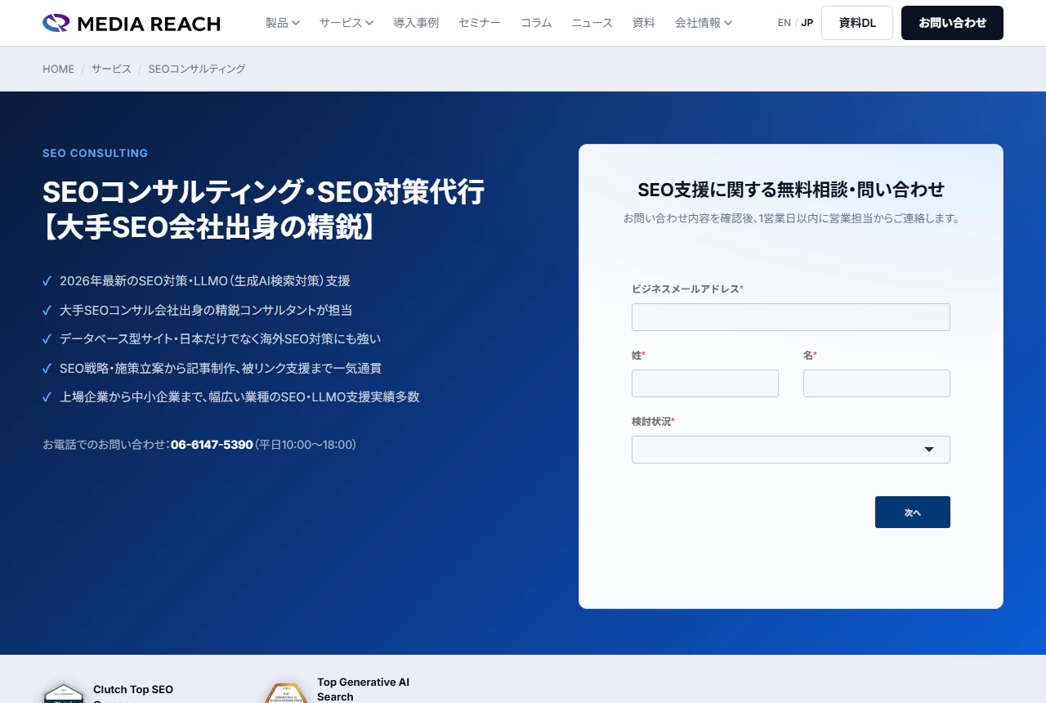Open the 製品 dropdown menu

[x=283, y=23]
